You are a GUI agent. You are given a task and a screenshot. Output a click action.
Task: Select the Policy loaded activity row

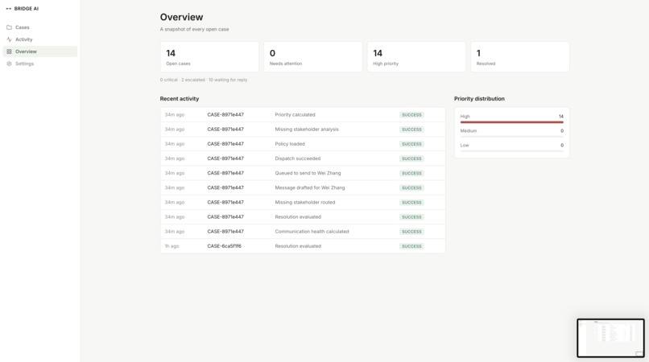pyautogui.click(x=303, y=144)
